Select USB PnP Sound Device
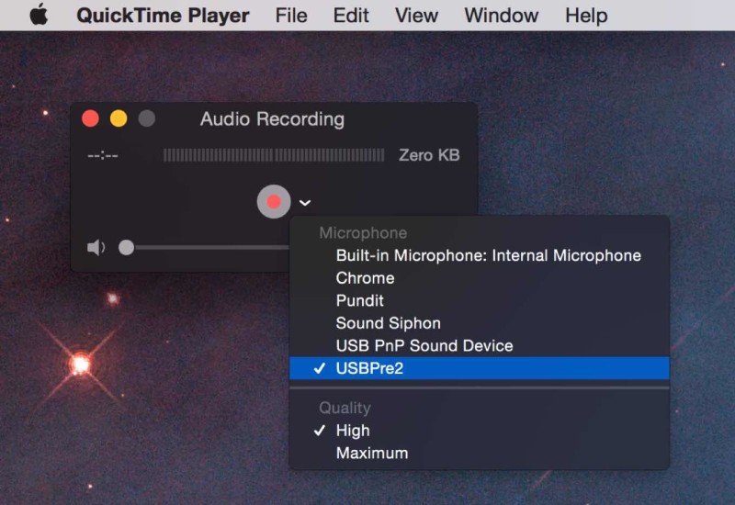Screen dimensions: 735x505 pyautogui.click(x=479, y=345)
